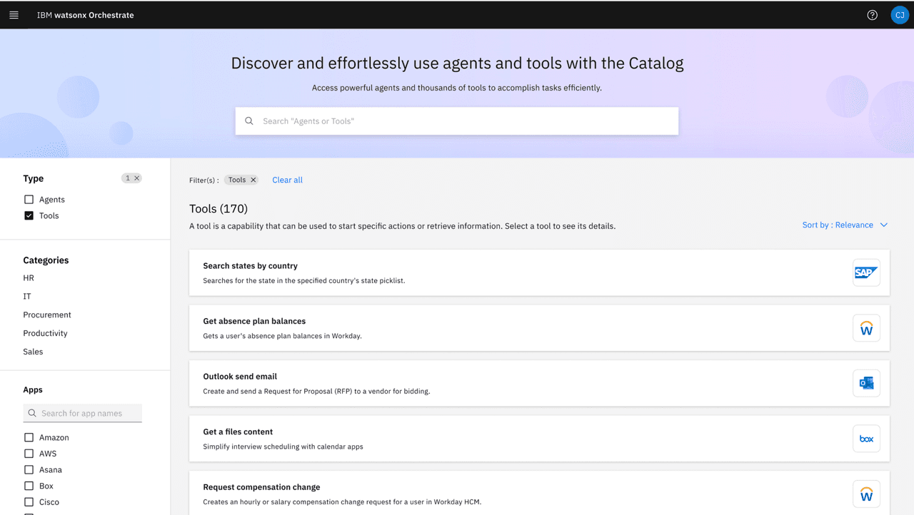Select the IT category
914x515 pixels.
[27, 296]
